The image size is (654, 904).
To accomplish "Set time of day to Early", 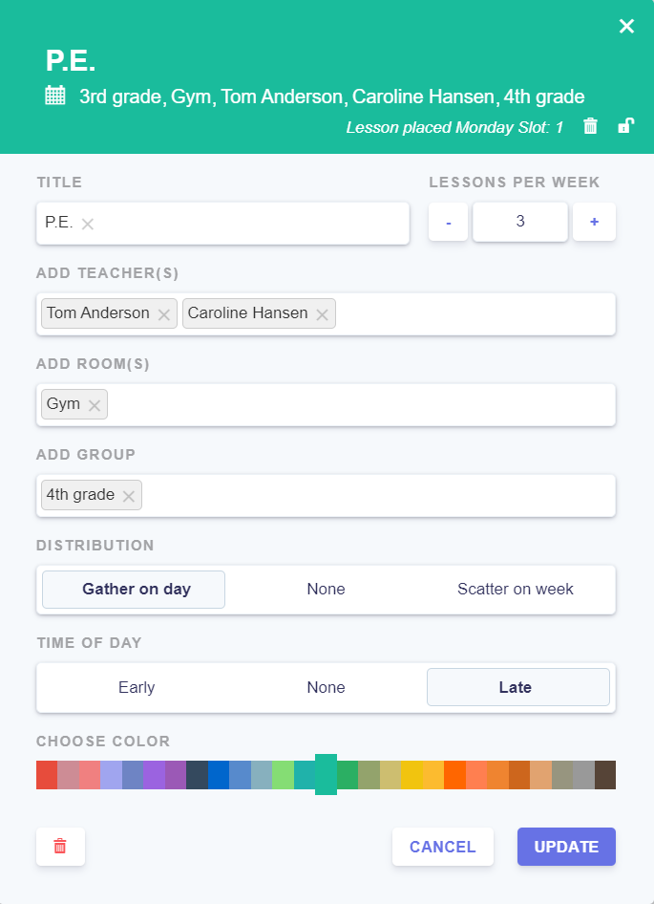I will (137, 688).
